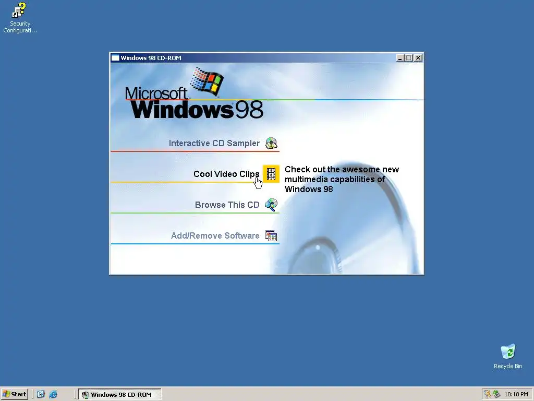Click the second system tray icon near clock

click(x=497, y=394)
